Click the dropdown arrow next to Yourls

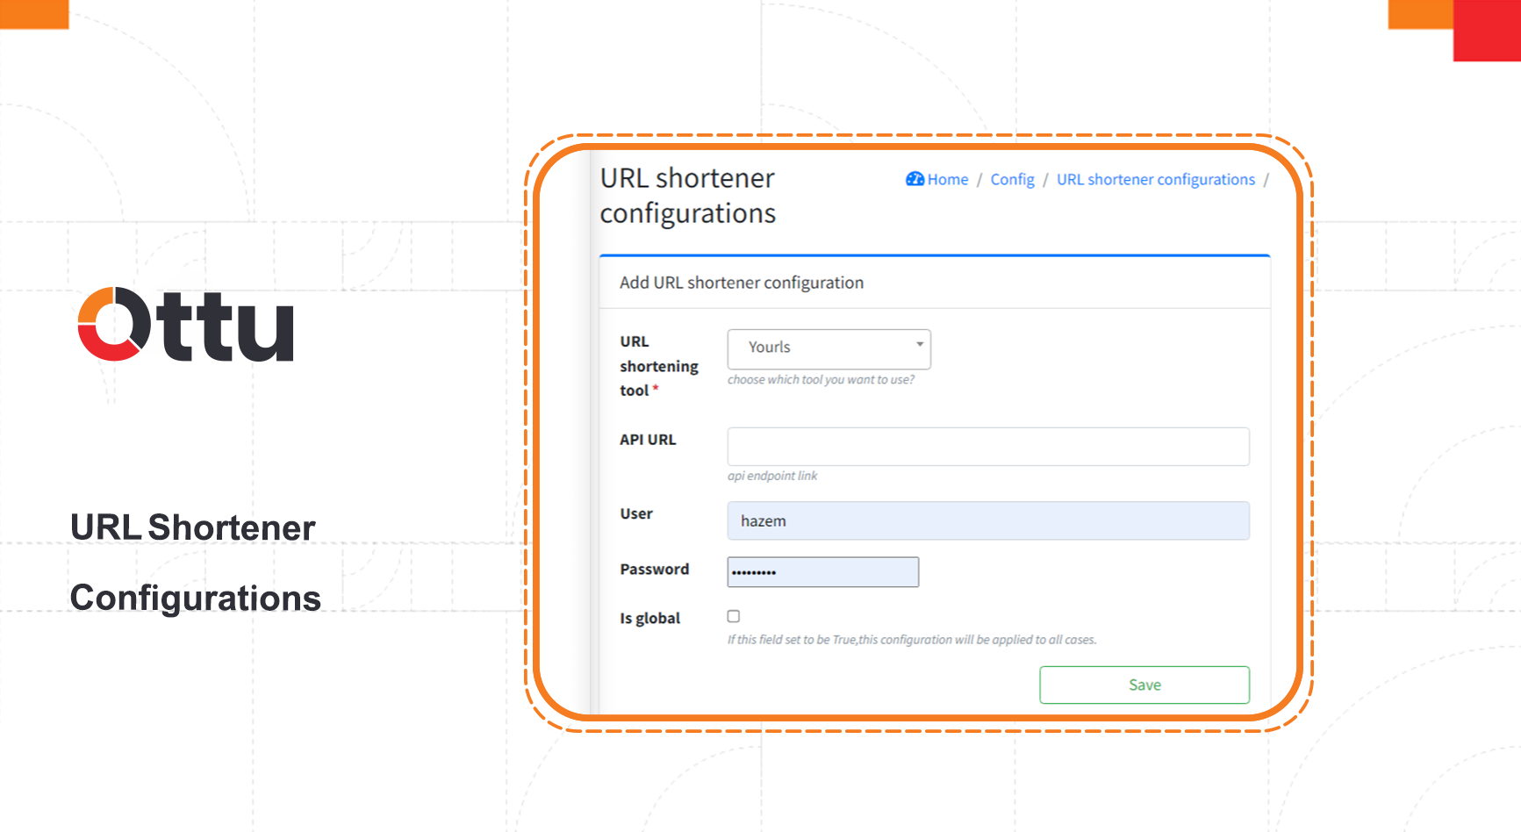pos(918,346)
